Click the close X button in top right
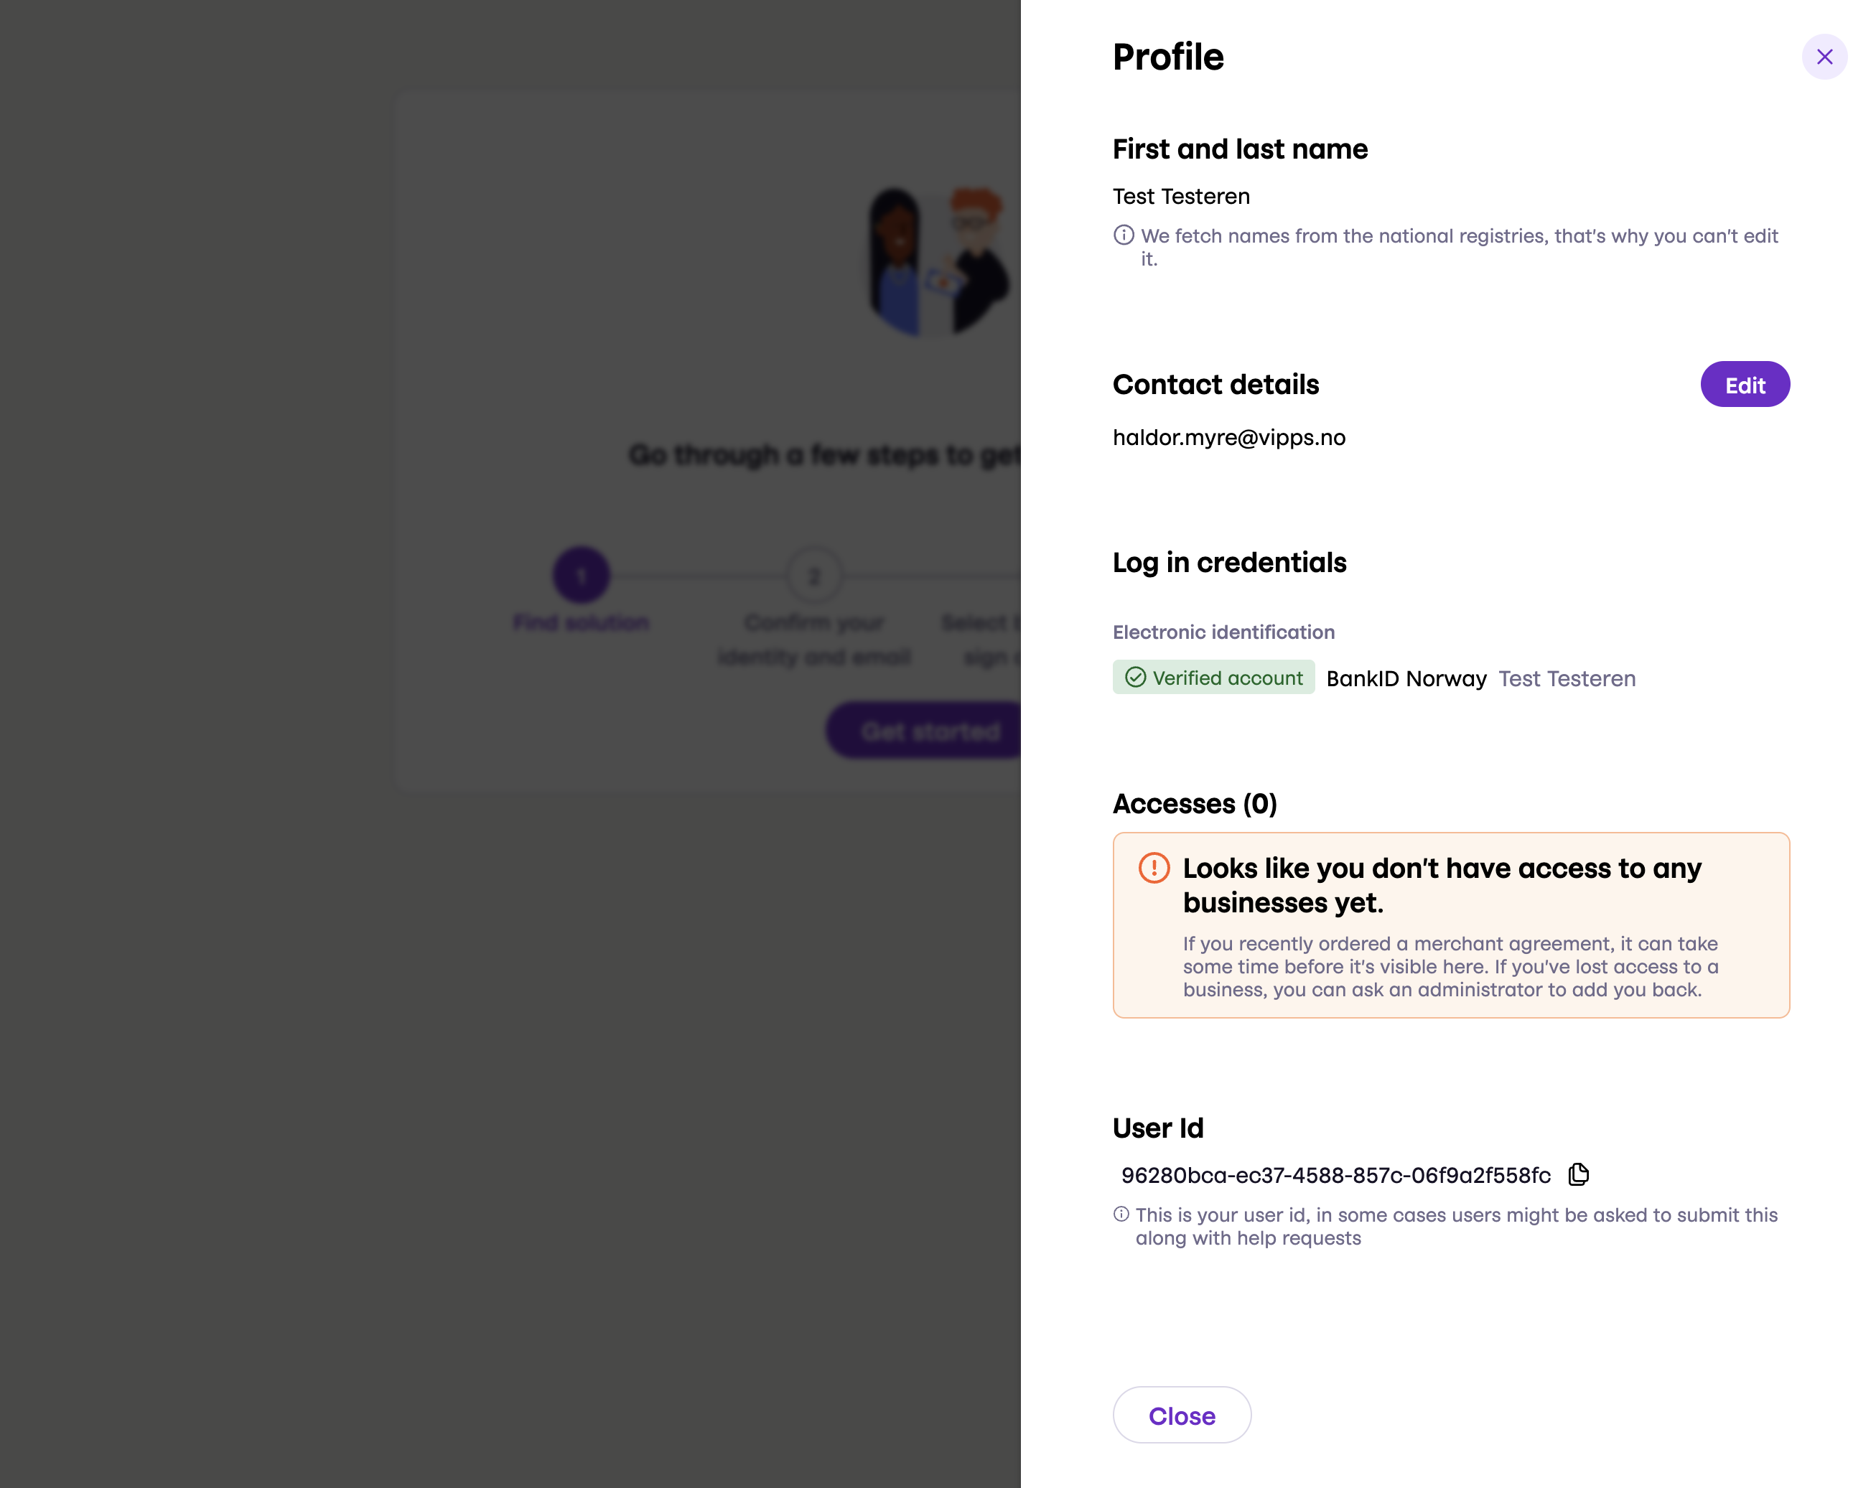This screenshot has width=1876, height=1488. pyautogui.click(x=1826, y=57)
